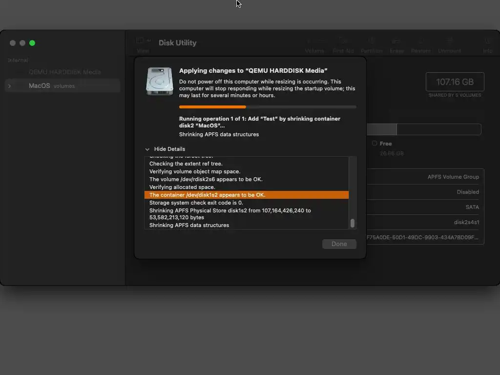Select the 'Checking the extent ref tree.' line
Image resolution: width=500 pixels, height=375 pixels.
coord(186,164)
